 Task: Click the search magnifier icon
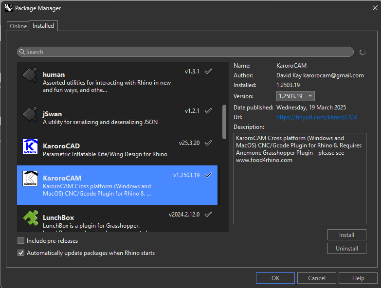pyautogui.click(x=22, y=52)
